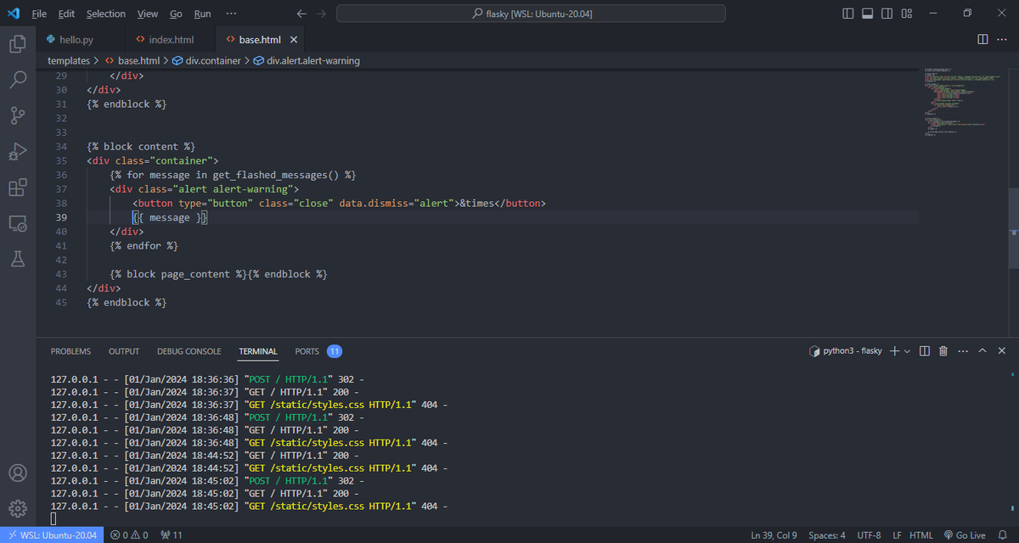The image size is (1019, 543).
Task: Open the Extensions view
Action: pos(17,188)
